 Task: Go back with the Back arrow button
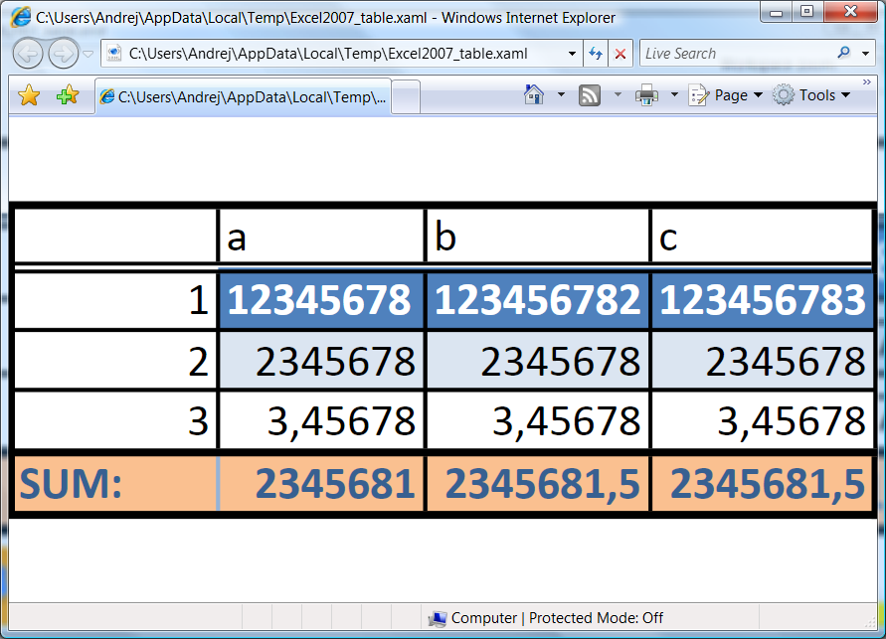pos(27,54)
